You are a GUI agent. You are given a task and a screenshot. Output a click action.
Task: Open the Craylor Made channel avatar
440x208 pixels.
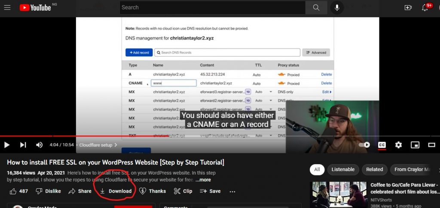pyautogui.click(x=18, y=207)
